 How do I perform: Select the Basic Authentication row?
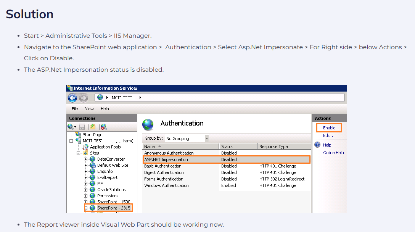(x=226, y=166)
